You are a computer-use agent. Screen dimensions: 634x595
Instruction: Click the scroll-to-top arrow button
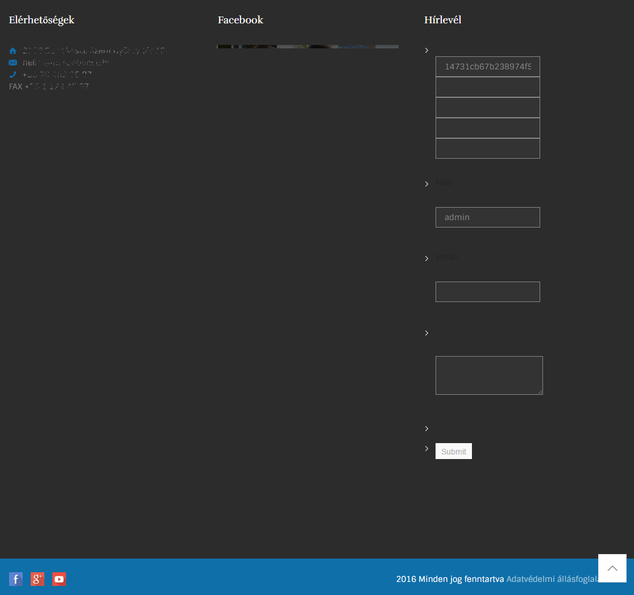click(612, 568)
